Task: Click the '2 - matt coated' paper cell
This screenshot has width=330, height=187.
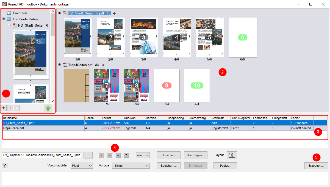Action: [302, 128]
